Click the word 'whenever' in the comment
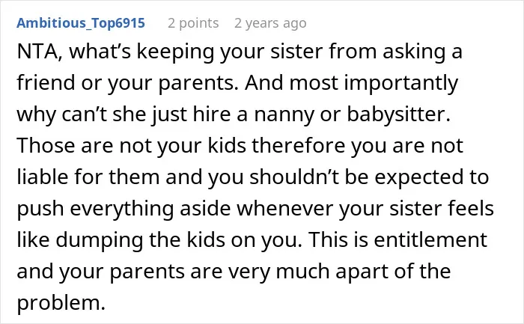Image resolution: width=524 pixels, height=324 pixels. [285, 208]
